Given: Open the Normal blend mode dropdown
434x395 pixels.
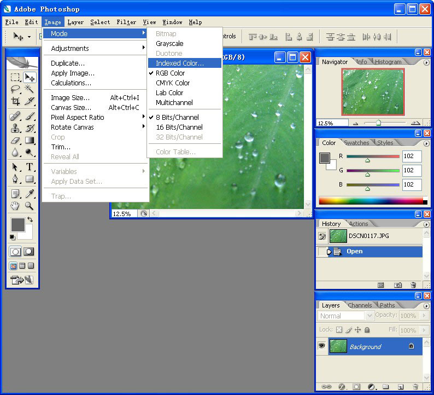Looking at the screenshot, I should tap(370, 316).
